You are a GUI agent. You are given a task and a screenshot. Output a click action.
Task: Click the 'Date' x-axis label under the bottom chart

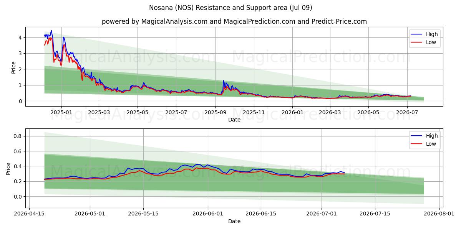tap(234, 221)
